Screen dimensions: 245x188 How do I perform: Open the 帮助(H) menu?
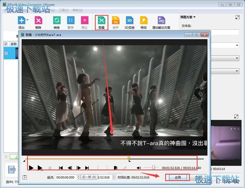tap(78, 10)
